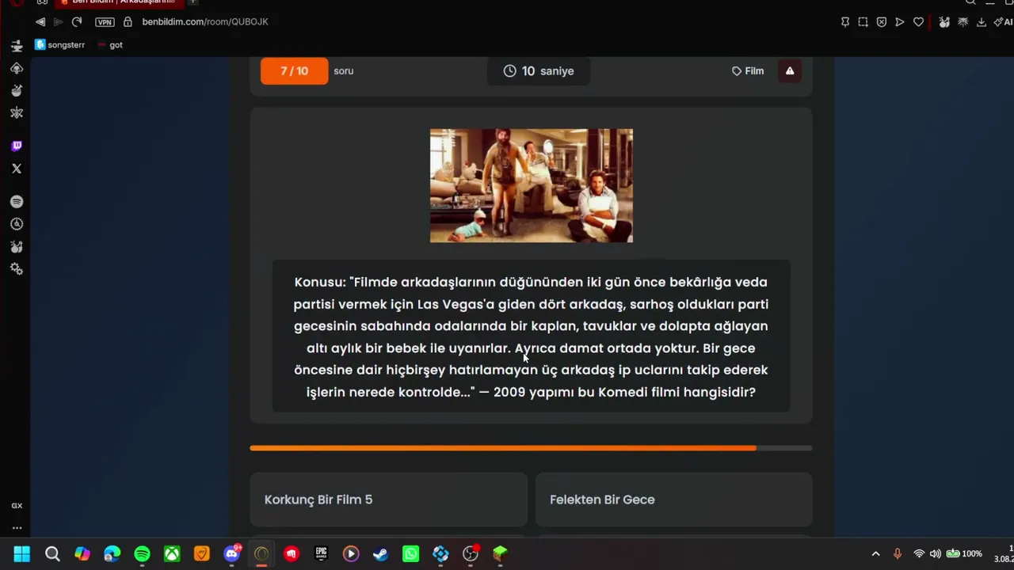
Task: Click the pinboard pin icon in toolbar
Action: click(845, 22)
